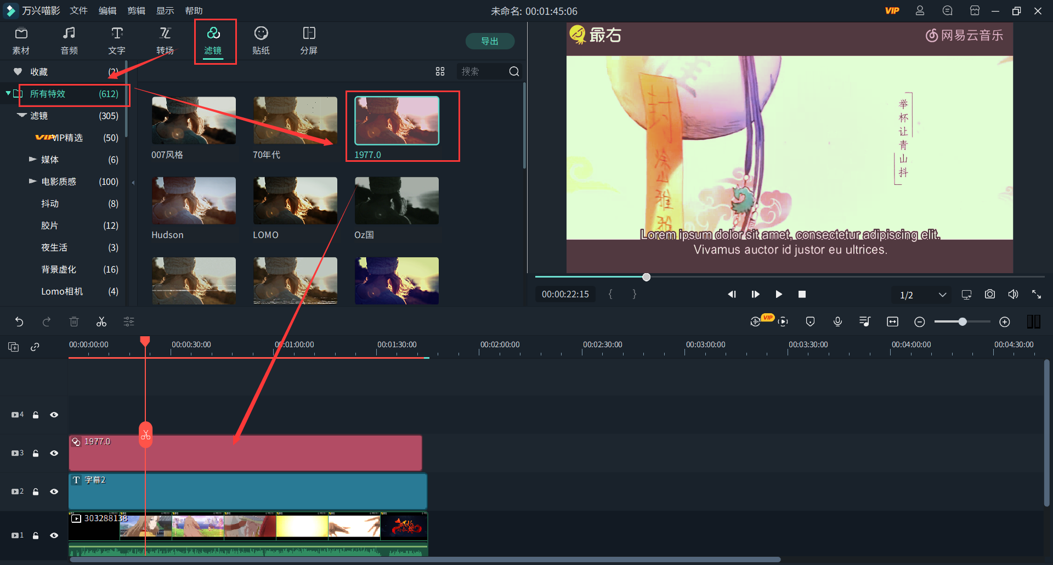
Task: Toggle visibility of track 1
Action: pos(54,535)
